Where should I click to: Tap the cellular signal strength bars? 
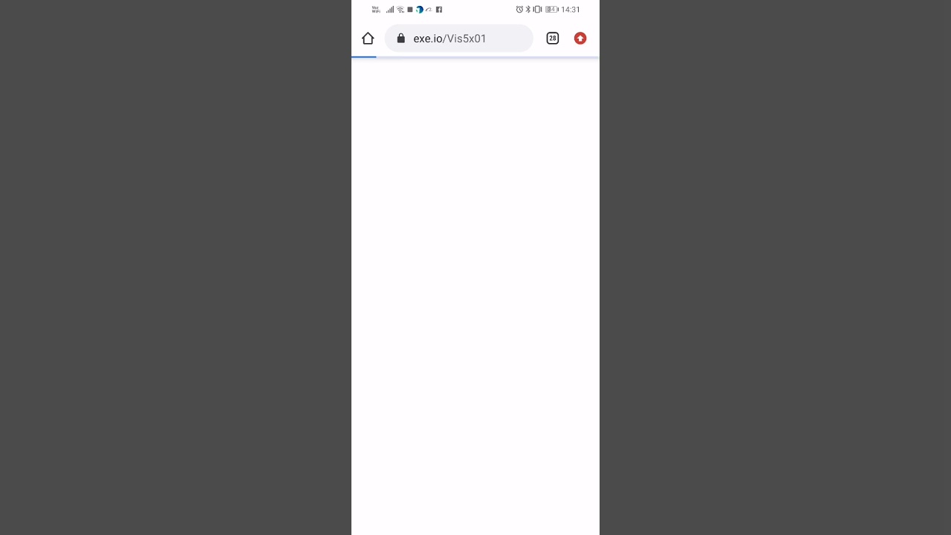[x=390, y=10]
